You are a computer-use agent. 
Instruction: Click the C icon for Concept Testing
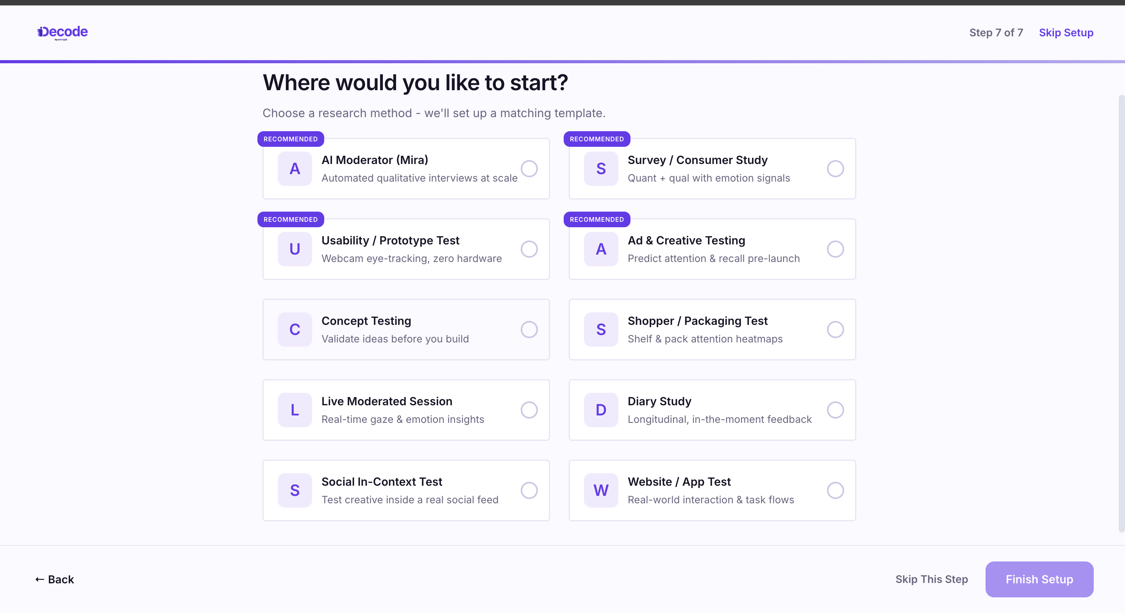tap(295, 329)
